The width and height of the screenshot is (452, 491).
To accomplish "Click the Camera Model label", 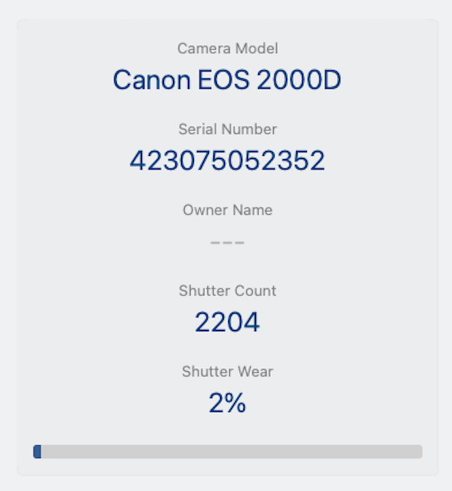I will pyautogui.click(x=227, y=48).
